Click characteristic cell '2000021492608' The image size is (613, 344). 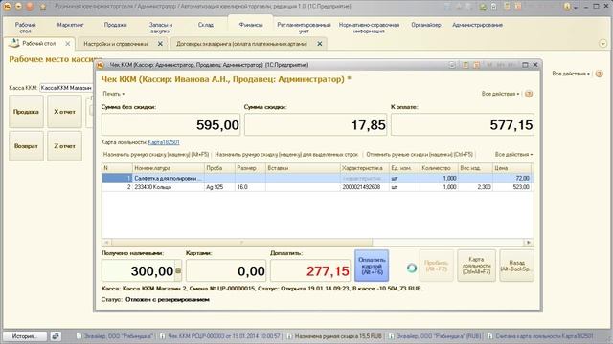point(365,187)
